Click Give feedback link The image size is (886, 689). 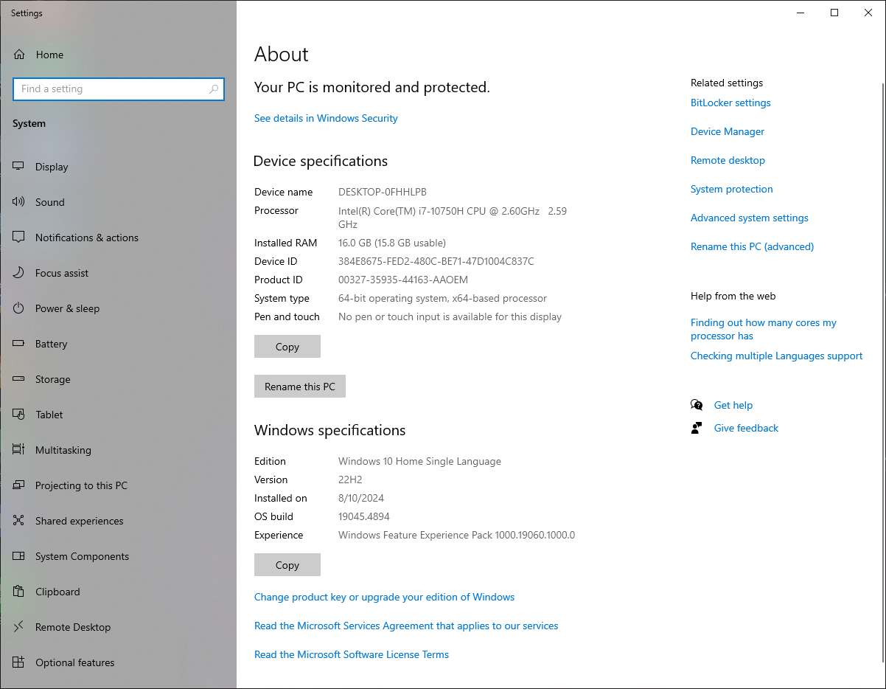point(746,428)
